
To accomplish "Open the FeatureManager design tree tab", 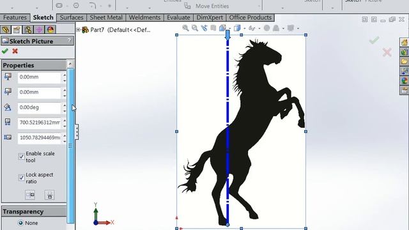I will pos(6,29).
